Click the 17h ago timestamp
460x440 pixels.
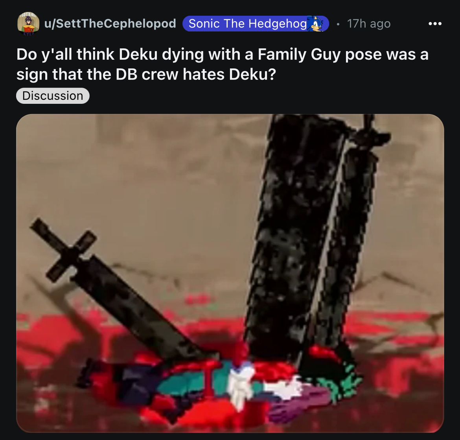click(369, 24)
